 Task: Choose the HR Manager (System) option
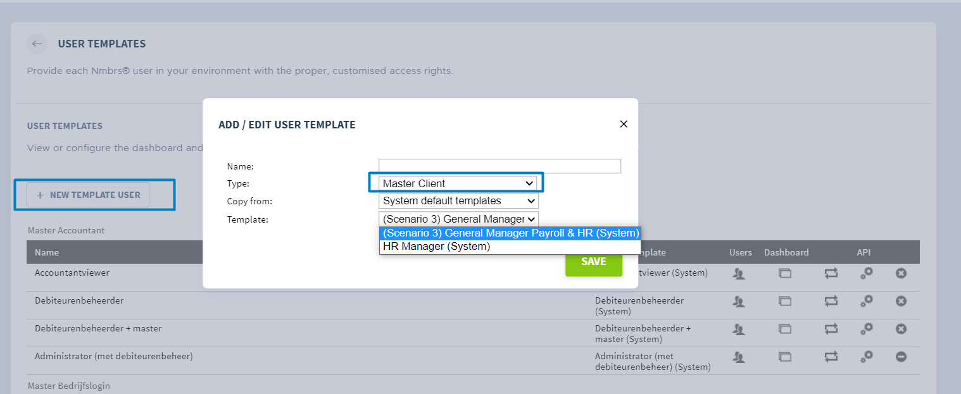(510, 247)
